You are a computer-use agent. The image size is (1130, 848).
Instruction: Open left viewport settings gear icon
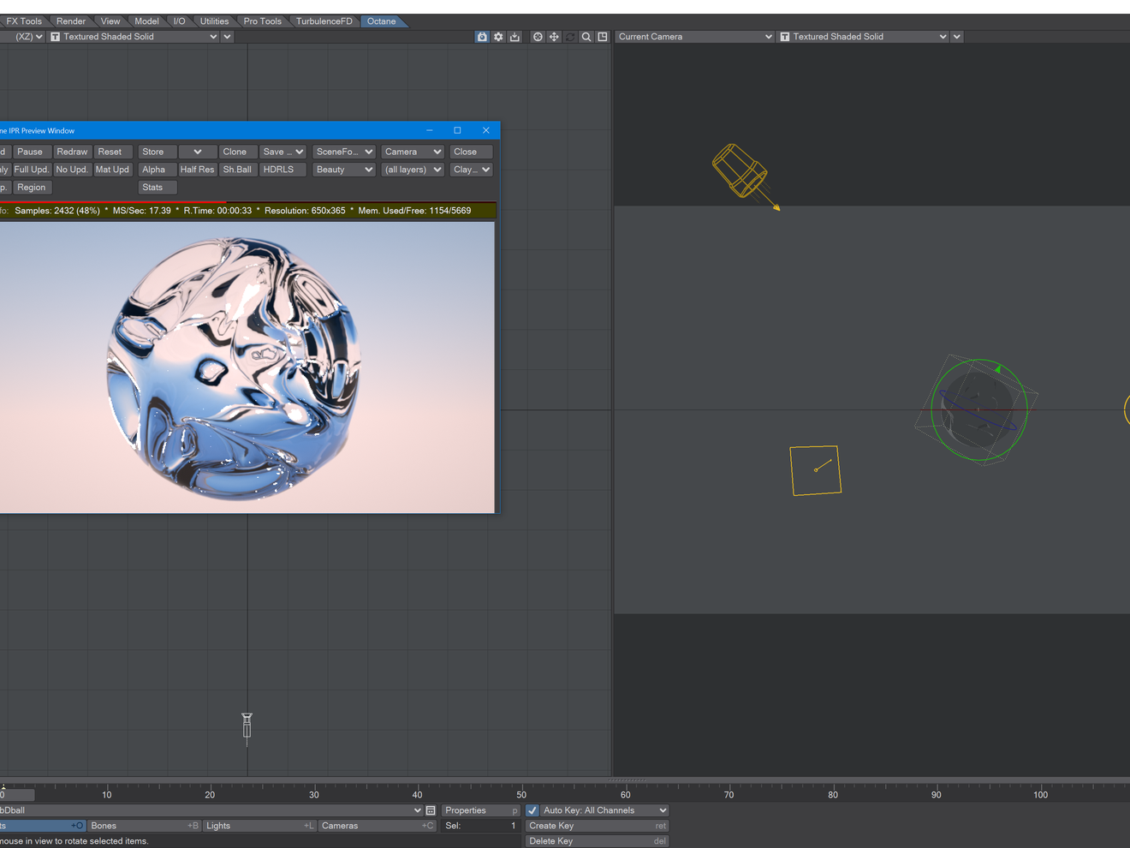coord(498,37)
